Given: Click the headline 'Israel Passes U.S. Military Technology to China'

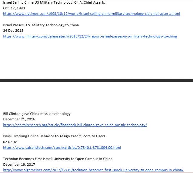Looking at the screenshot, I should pyautogui.click(x=41, y=25).
